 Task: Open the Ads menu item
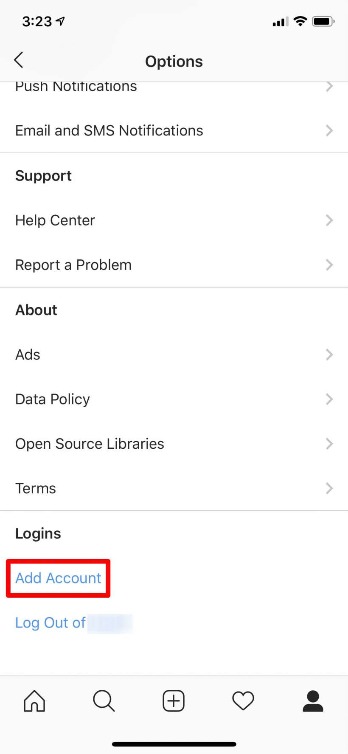174,354
